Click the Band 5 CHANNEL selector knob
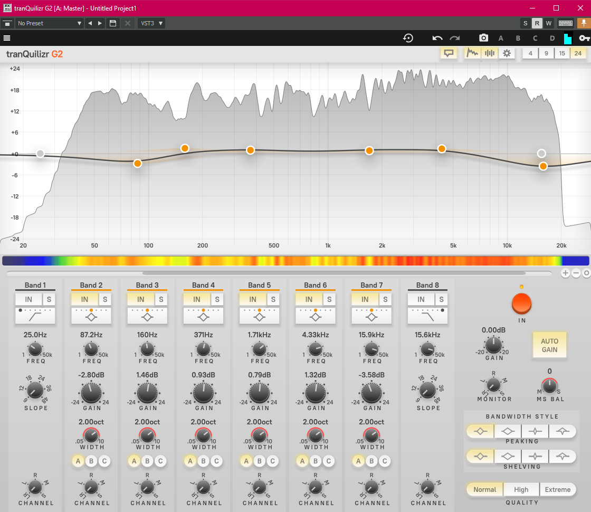This screenshot has width=591, height=512. 259,488
